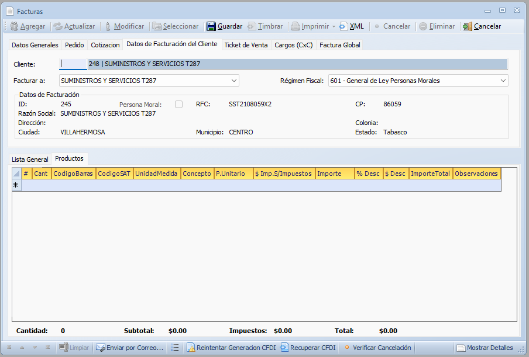Switch to the Datos Generales tab

click(35, 45)
